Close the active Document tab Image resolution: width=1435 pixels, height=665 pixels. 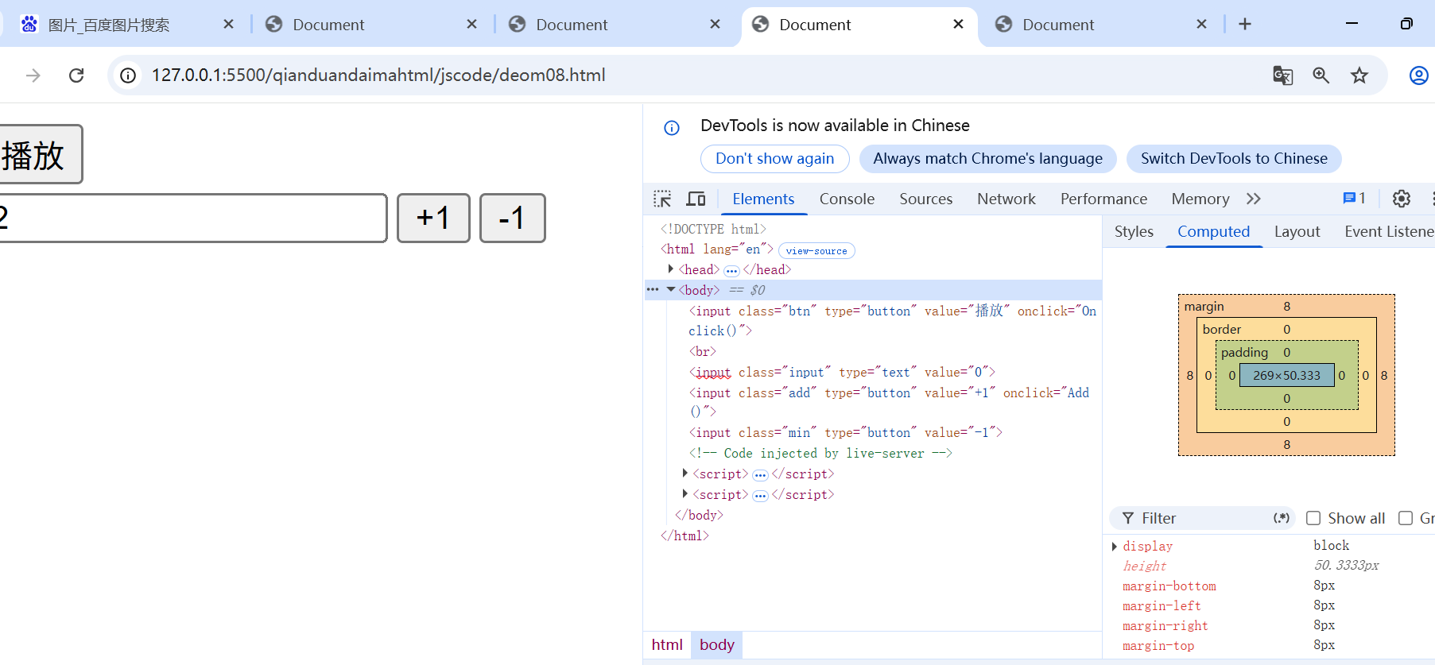pyautogui.click(x=958, y=25)
